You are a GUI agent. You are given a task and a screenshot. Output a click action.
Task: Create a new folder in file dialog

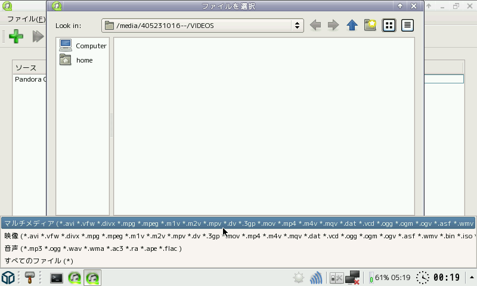370,25
